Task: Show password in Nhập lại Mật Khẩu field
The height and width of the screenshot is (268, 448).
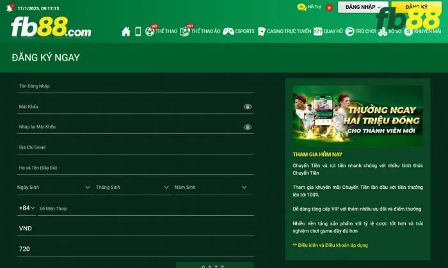Action: 248,127
